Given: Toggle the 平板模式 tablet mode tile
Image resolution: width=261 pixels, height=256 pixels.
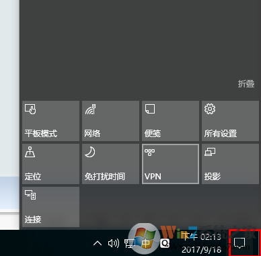Looking at the screenshot, I should (50, 121).
